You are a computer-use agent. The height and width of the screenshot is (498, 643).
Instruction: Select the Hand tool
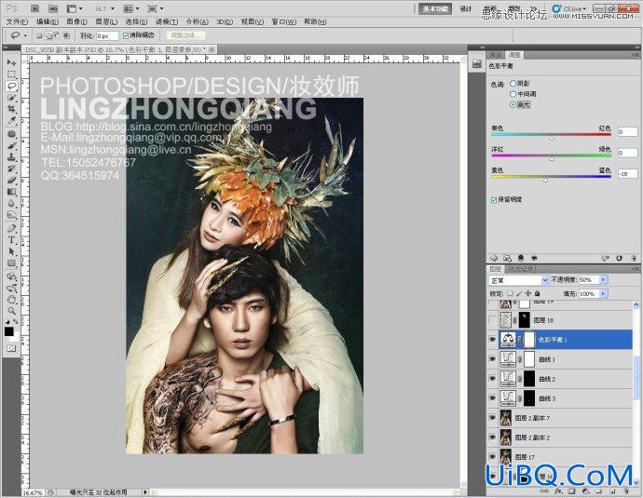point(11,300)
